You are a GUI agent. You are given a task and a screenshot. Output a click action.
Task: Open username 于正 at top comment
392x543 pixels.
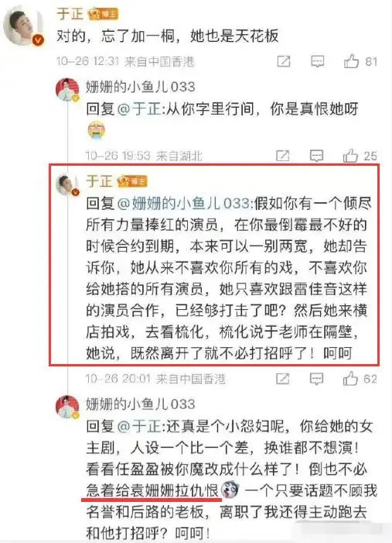coord(70,14)
